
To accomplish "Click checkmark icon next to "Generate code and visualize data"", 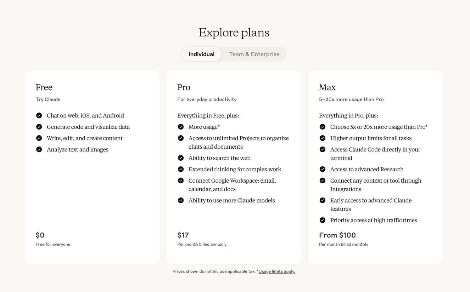I will [39, 127].
